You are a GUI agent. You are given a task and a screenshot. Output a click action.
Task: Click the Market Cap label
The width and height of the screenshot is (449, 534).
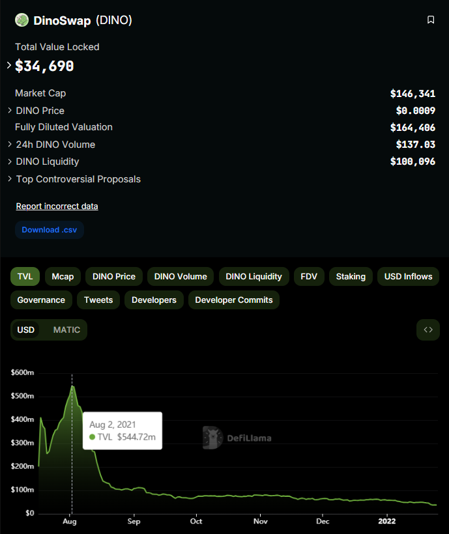coord(40,93)
